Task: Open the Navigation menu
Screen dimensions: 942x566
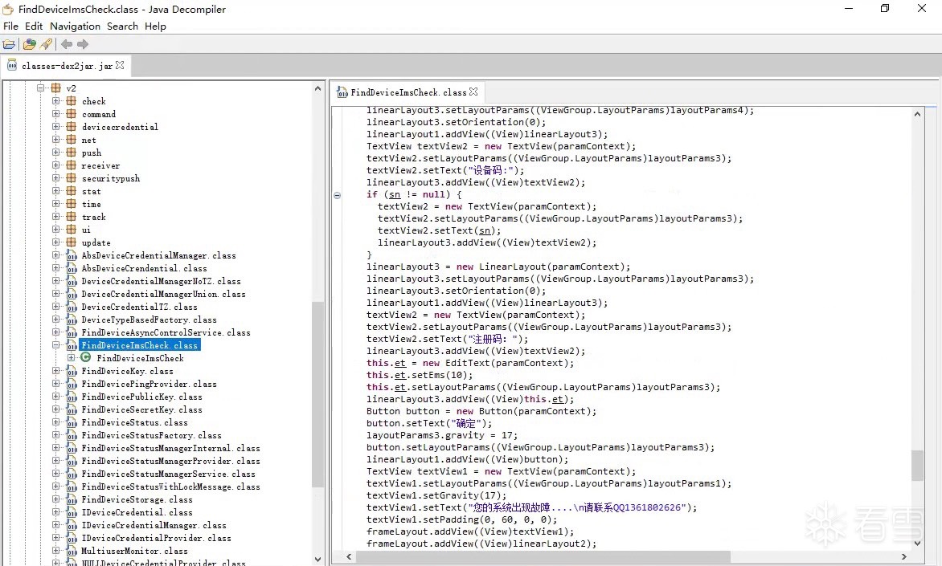Action: (x=75, y=26)
